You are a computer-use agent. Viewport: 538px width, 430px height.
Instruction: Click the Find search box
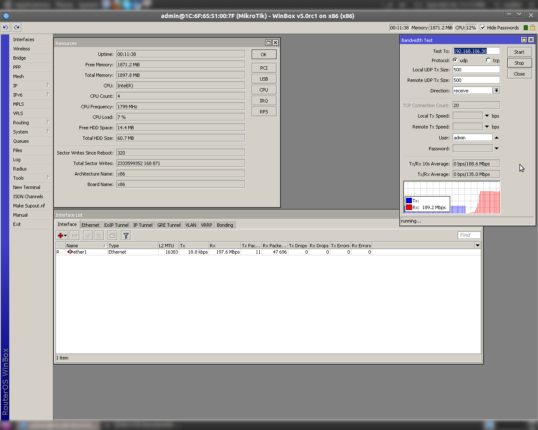[469, 235]
